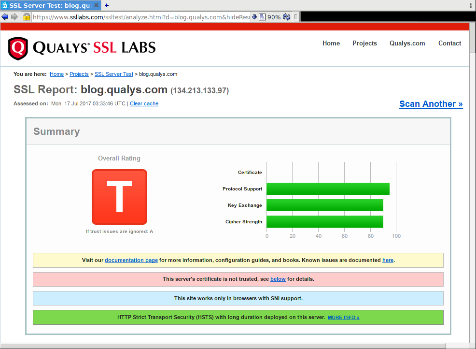Click the IP address (134.213.133.97)

(200, 90)
